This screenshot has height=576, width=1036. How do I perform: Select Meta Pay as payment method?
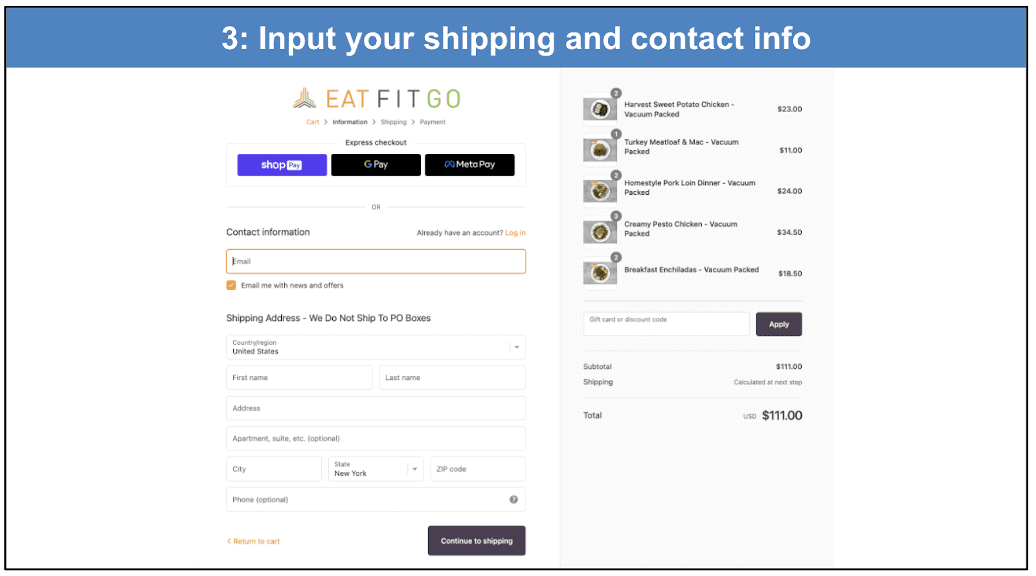pyautogui.click(x=469, y=164)
